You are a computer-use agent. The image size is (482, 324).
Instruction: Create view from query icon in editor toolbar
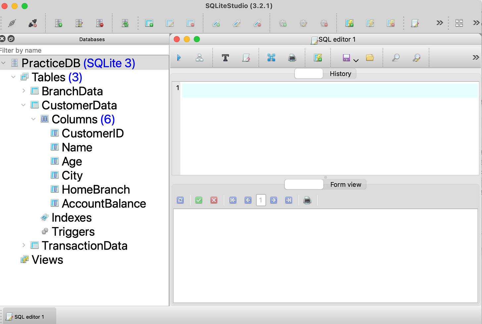coord(318,58)
